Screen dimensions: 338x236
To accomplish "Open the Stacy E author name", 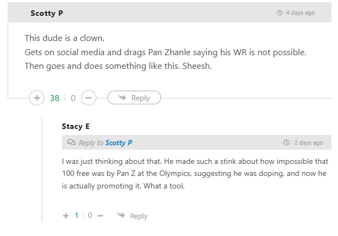I will tap(76, 126).
